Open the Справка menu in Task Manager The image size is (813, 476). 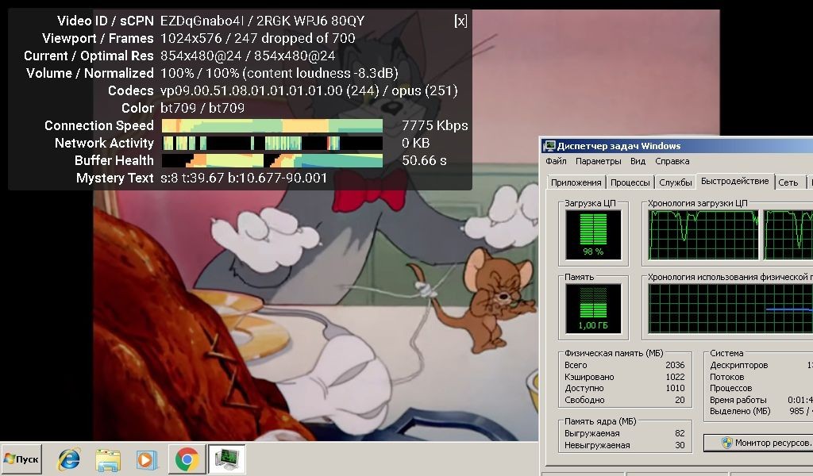pos(672,161)
